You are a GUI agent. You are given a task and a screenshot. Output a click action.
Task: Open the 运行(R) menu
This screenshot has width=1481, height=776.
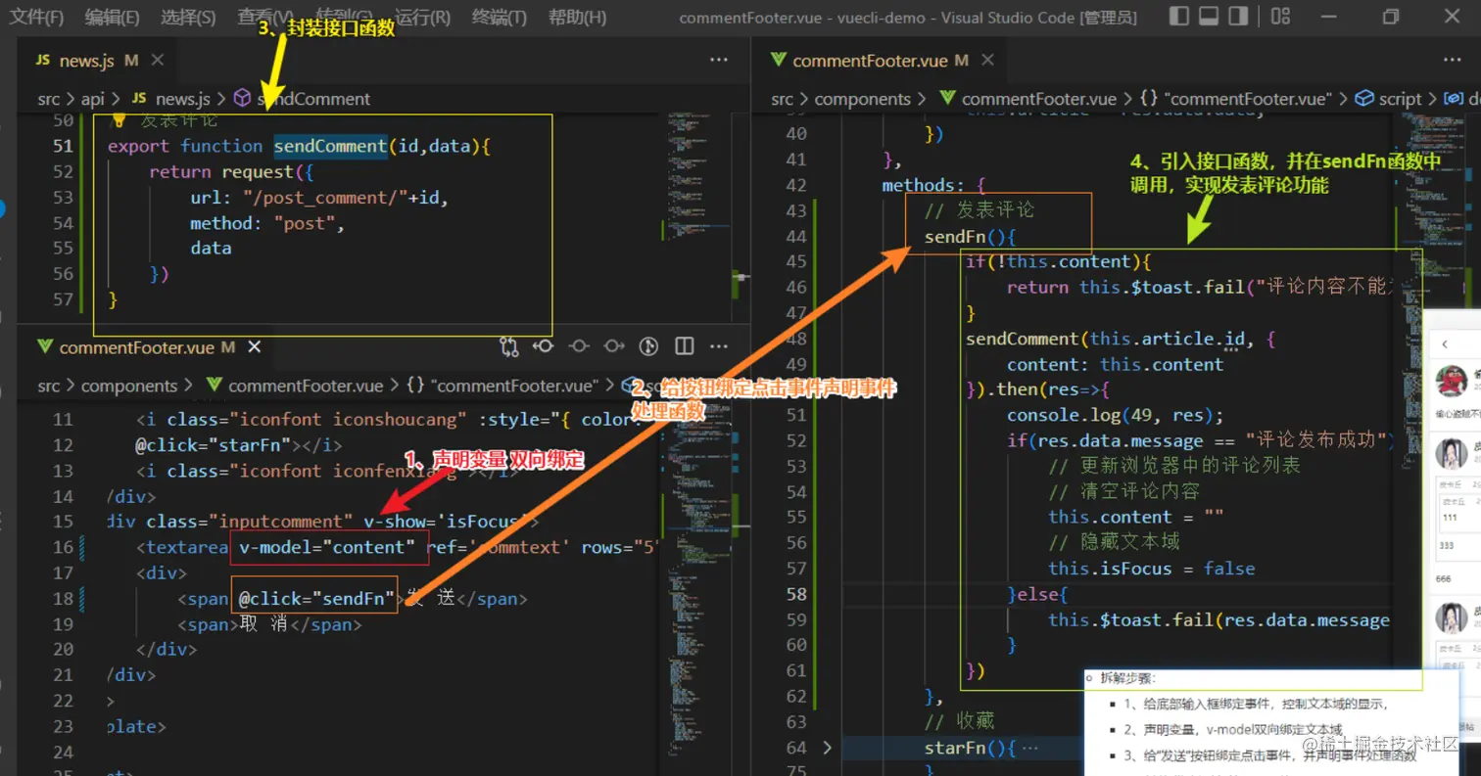point(422,17)
